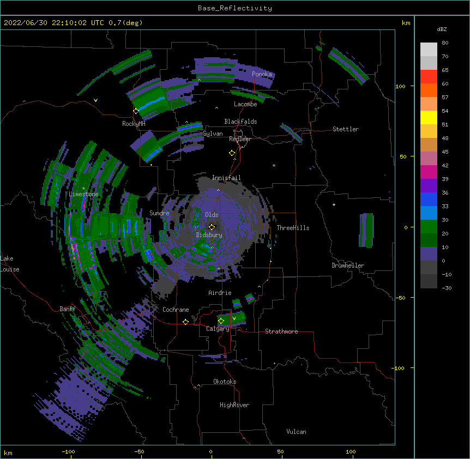Pick the magenta 39-42 dBZ legend swatch
470x459 pixels.
pyautogui.click(x=429, y=172)
